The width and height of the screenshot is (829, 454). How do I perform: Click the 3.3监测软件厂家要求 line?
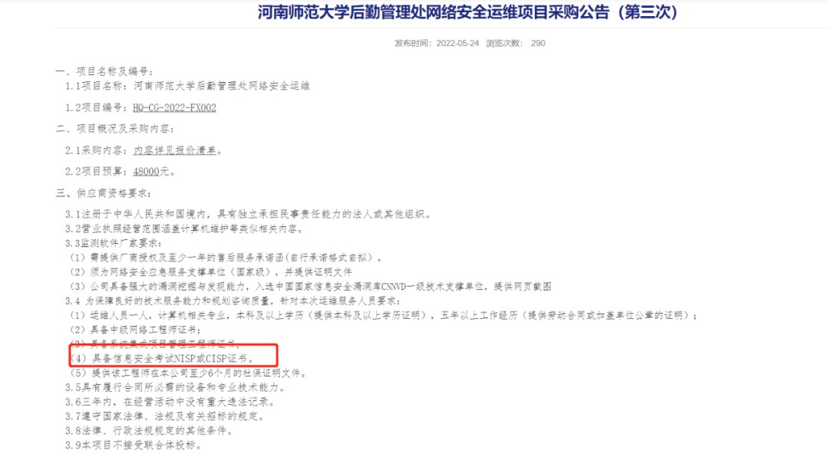(114, 243)
